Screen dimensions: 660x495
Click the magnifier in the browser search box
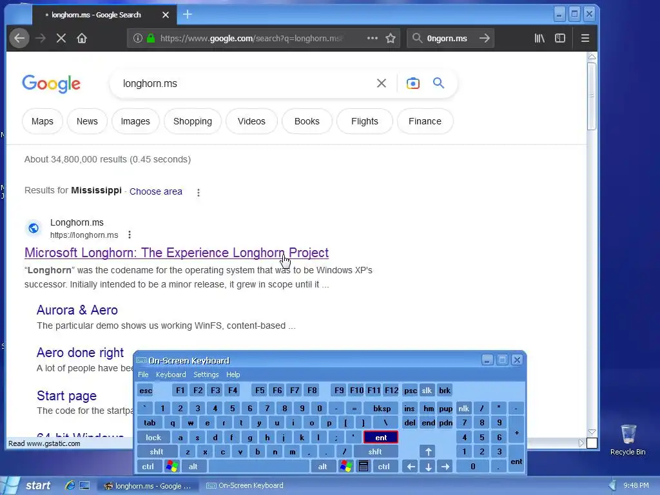417,38
